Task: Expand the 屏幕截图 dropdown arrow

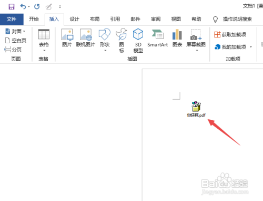Action: click(197, 51)
